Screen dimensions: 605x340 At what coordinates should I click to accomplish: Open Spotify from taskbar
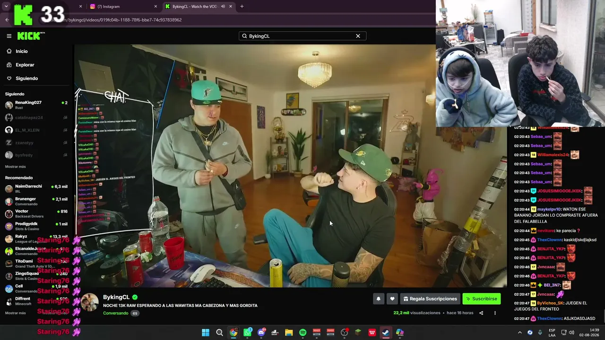[303, 332]
